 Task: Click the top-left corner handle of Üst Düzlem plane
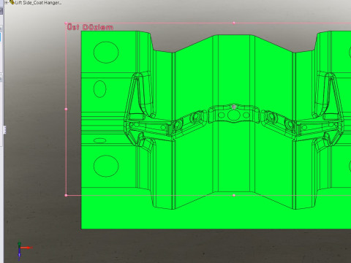tap(66, 23)
